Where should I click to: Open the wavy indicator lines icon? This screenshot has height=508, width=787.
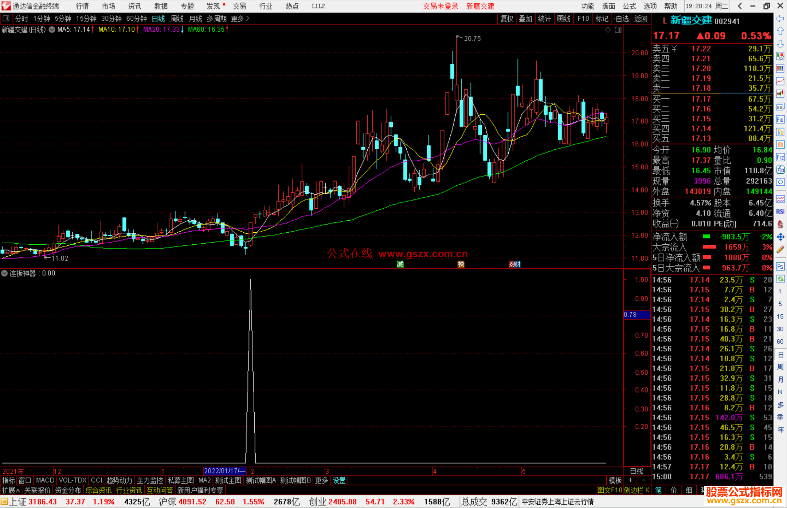coord(780,199)
